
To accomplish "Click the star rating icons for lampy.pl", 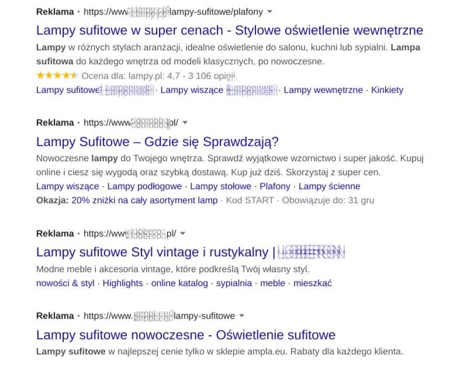I will (57, 75).
